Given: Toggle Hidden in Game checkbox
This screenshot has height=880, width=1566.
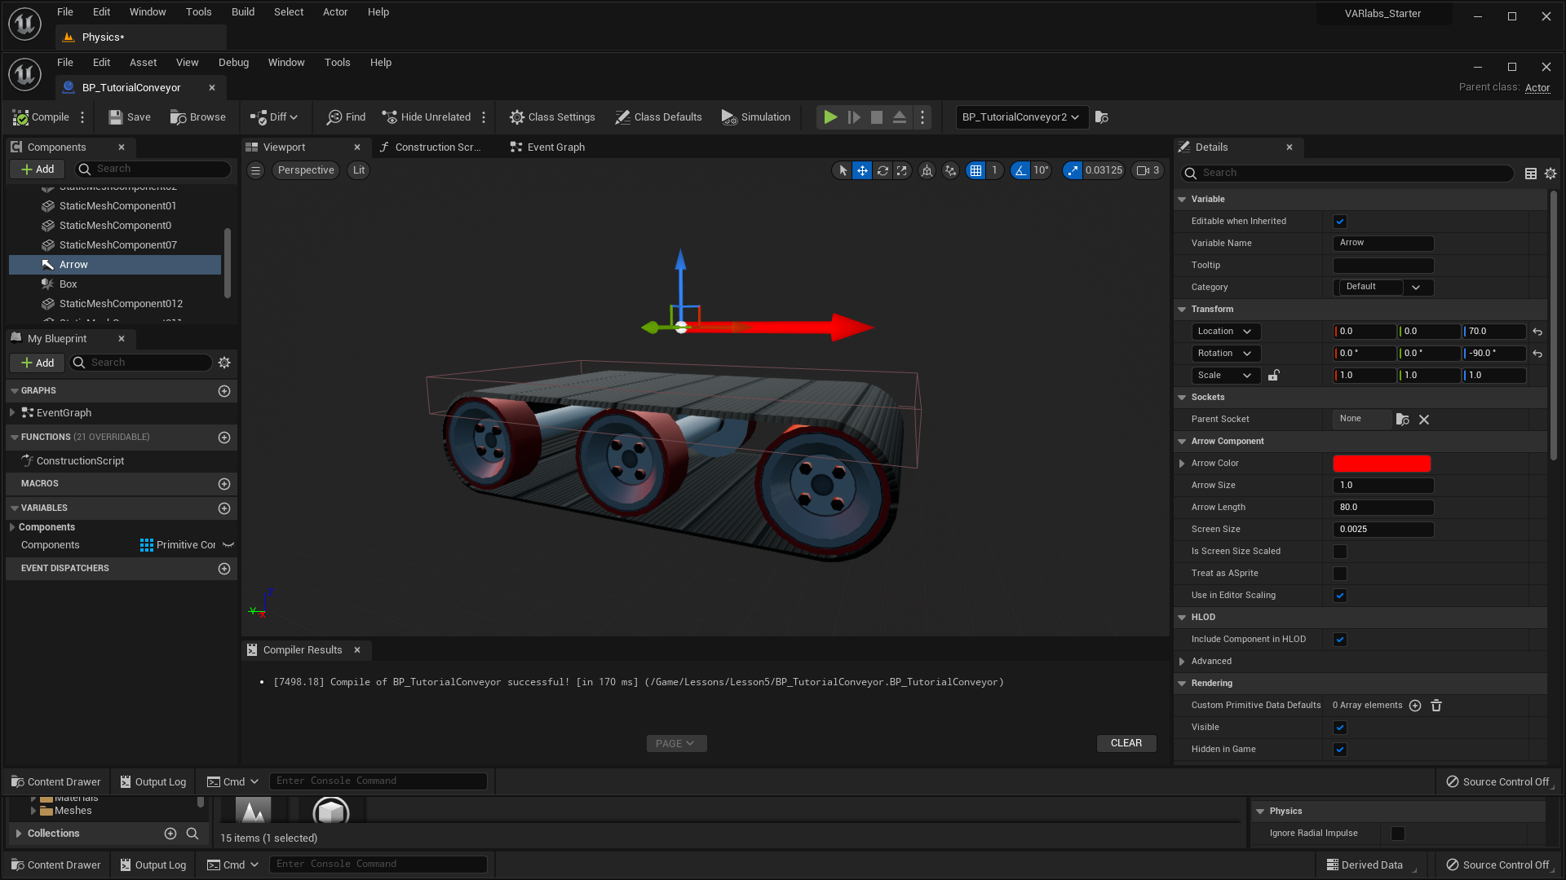Looking at the screenshot, I should (x=1340, y=749).
